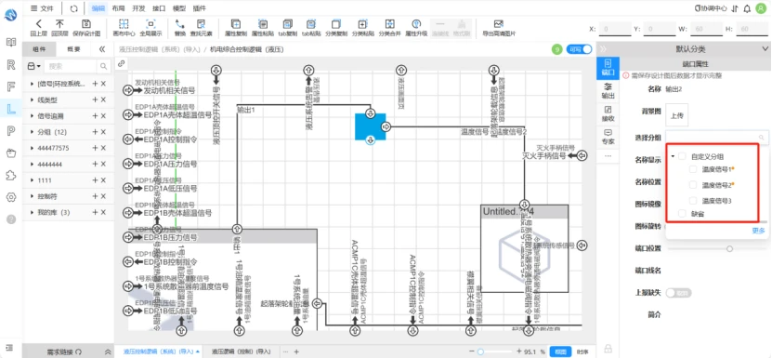Click 回上层 back arrow icon
This screenshot has width=772, height=358.
click(x=38, y=23)
